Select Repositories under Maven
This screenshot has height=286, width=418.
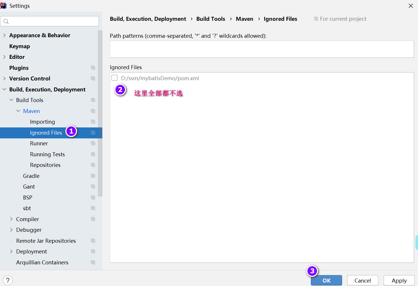pyautogui.click(x=45, y=165)
